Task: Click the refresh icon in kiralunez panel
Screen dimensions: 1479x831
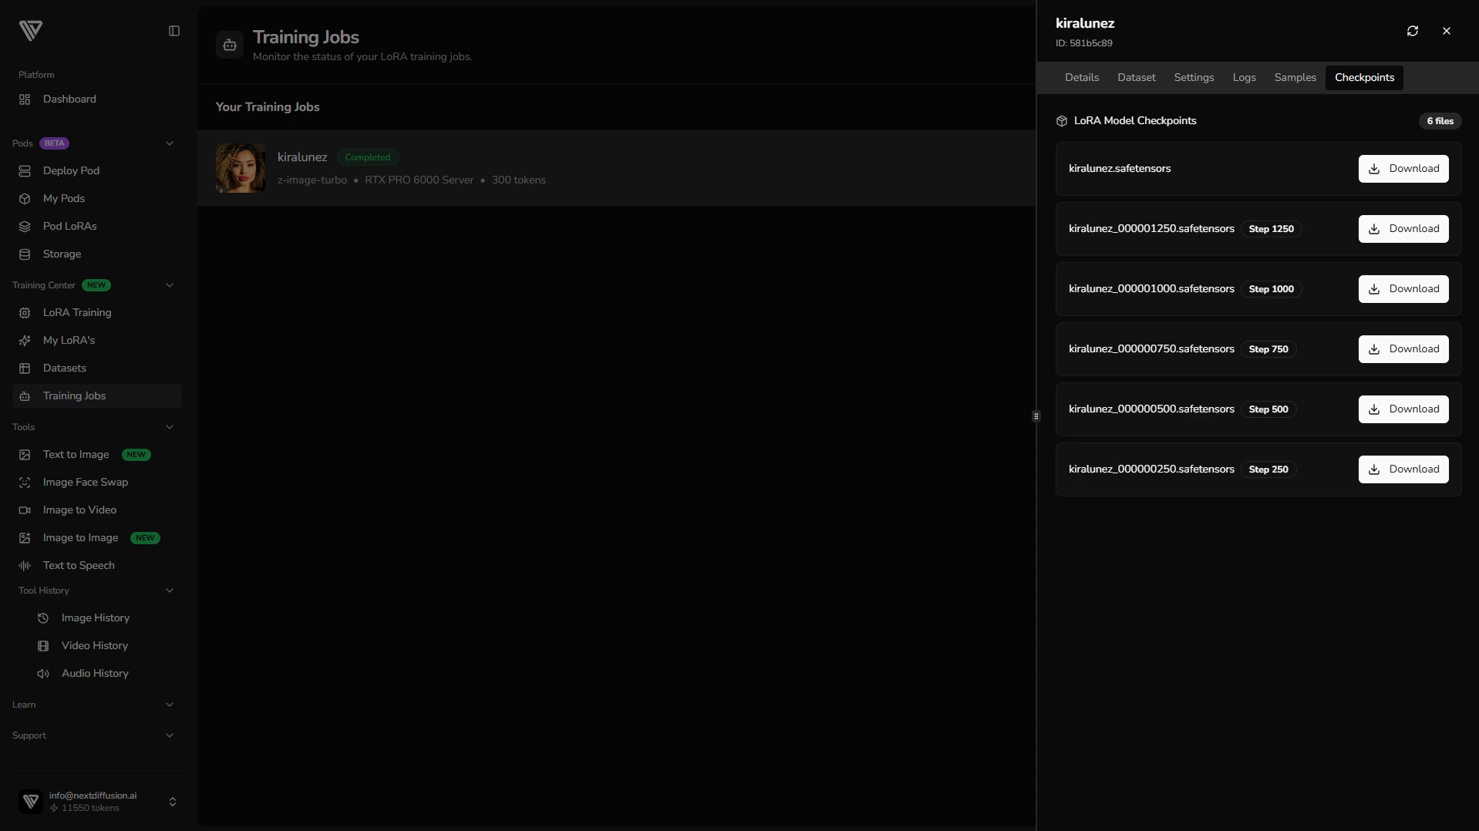Action: [x=1412, y=31]
